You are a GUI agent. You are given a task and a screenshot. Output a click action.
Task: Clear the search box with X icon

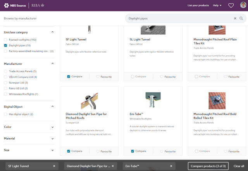point(235,18)
